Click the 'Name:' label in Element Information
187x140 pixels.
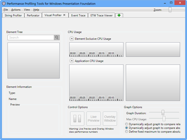pos(13,99)
